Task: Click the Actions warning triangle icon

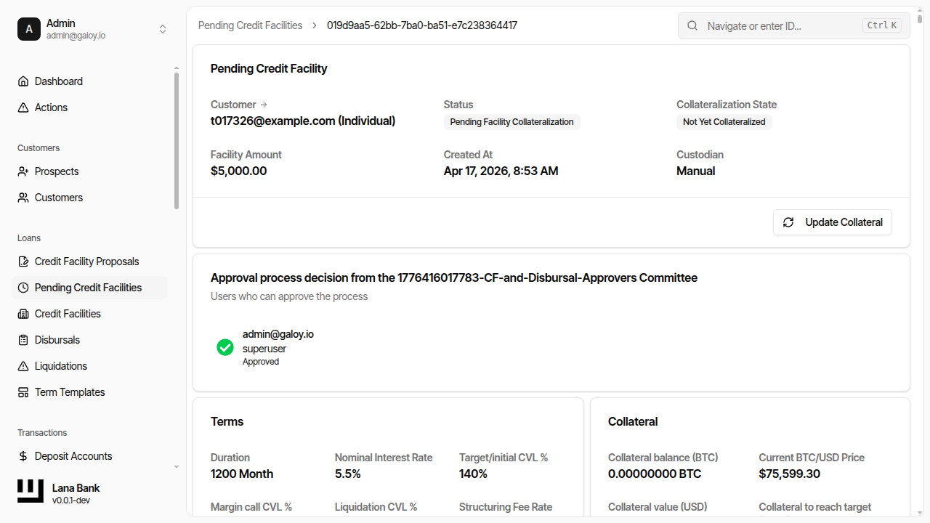Action: click(23, 108)
